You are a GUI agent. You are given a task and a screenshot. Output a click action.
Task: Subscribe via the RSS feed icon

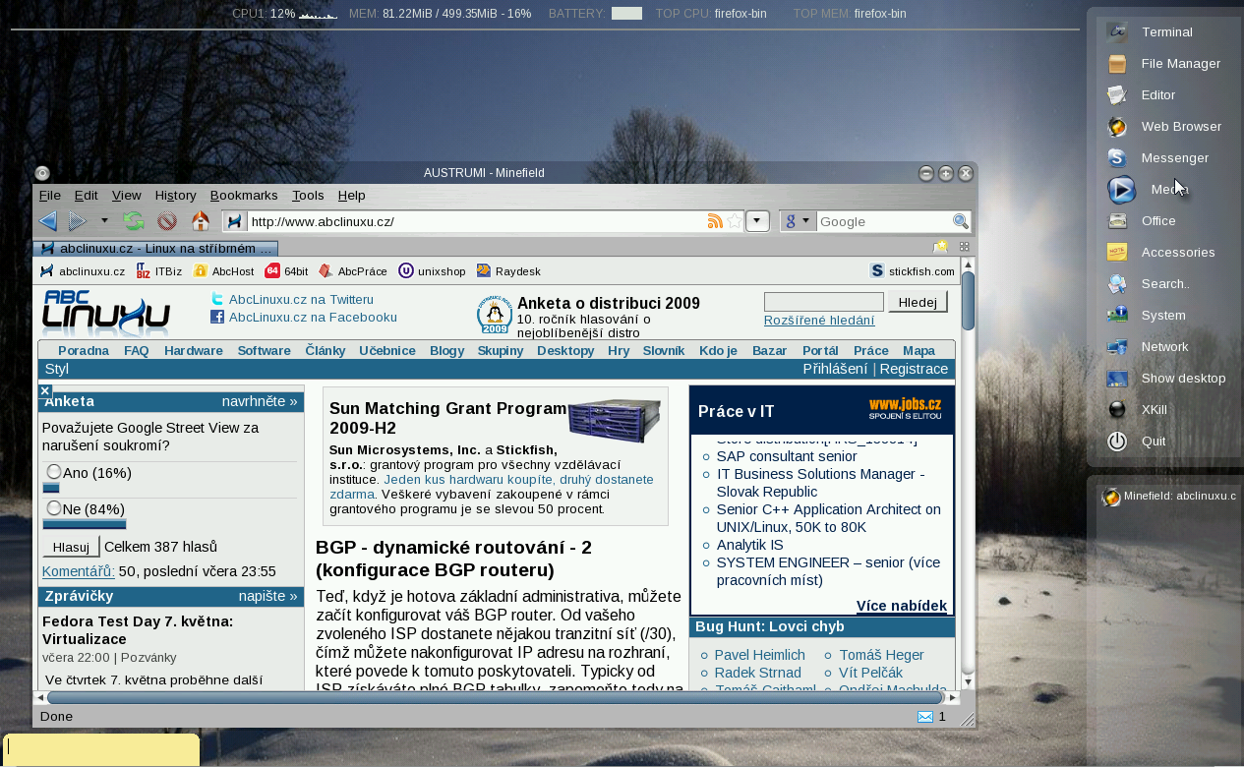715,221
